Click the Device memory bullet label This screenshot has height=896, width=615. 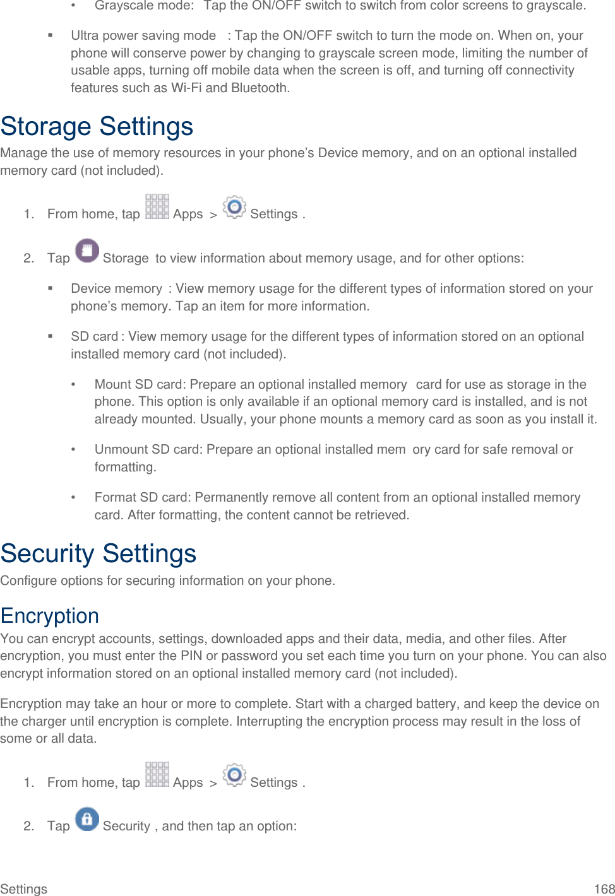point(116,289)
